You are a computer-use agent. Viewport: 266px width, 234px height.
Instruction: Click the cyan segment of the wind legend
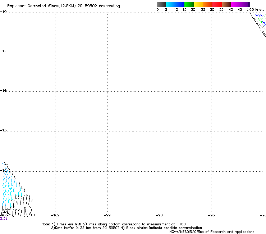point(170,4)
